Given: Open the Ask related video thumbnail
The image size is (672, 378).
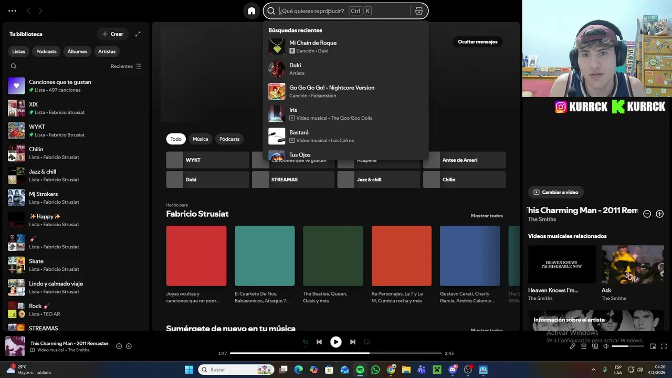Looking at the screenshot, I should click(632, 265).
